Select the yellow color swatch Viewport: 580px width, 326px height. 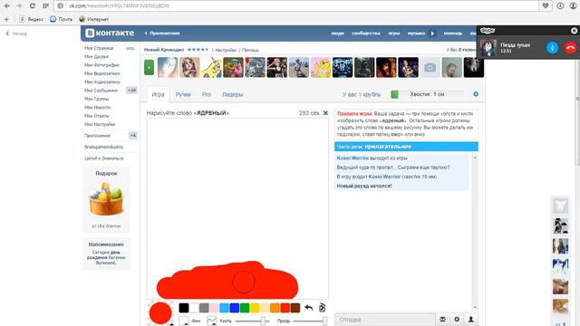click(255, 308)
